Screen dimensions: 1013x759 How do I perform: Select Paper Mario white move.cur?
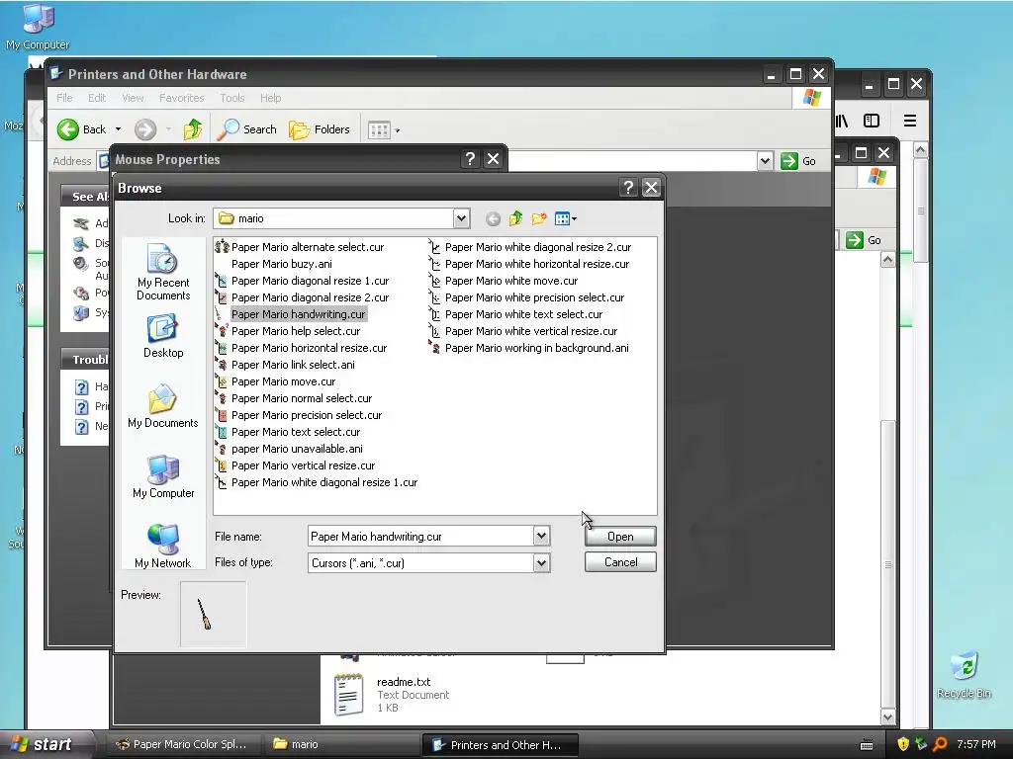(x=504, y=281)
